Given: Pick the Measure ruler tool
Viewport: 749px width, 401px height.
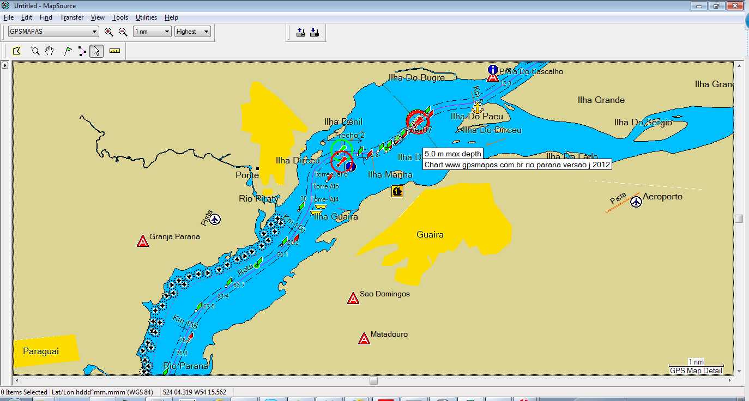Looking at the screenshot, I should click(114, 51).
